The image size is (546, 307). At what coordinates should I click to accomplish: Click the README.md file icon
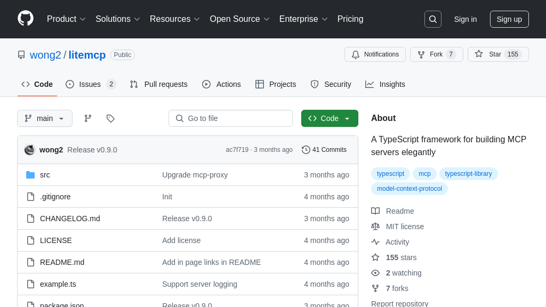coord(30,262)
